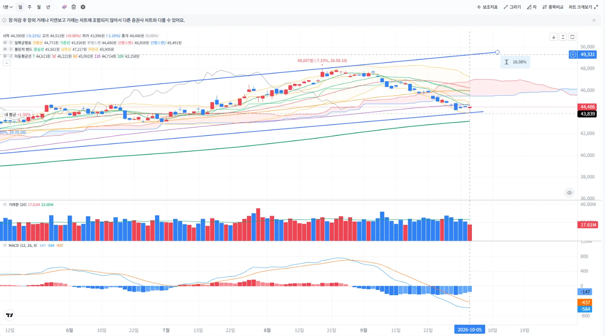The image size is (605, 336).
Task: Open the 1분 minute interval dropdown
Action: (x=8, y=7)
